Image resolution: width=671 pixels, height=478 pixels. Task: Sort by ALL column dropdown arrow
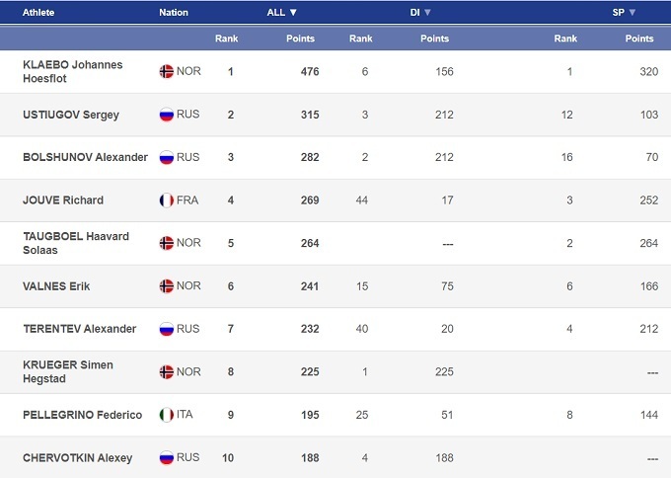(x=293, y=13)
